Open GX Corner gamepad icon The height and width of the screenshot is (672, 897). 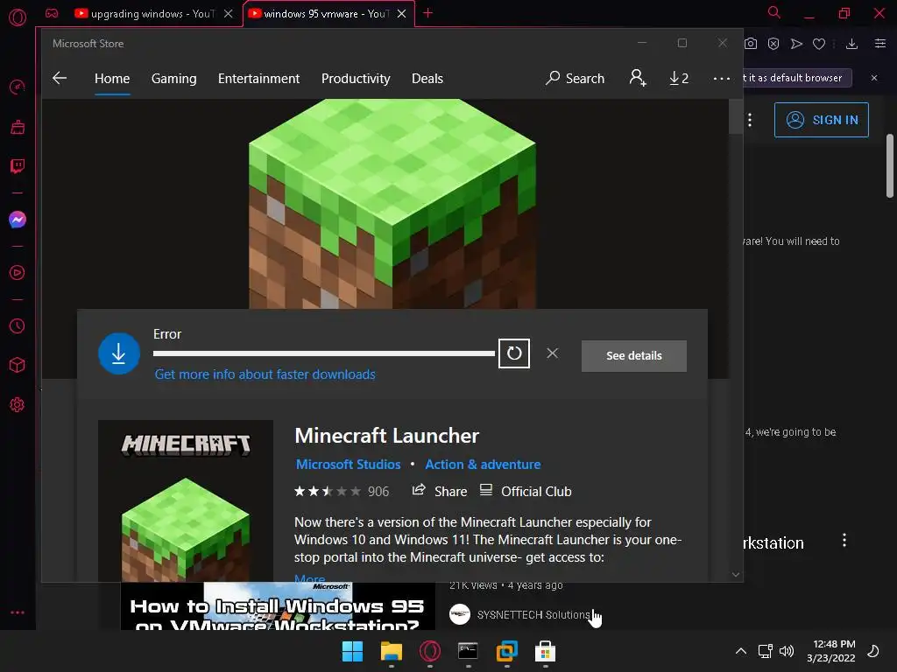[52, 13]
